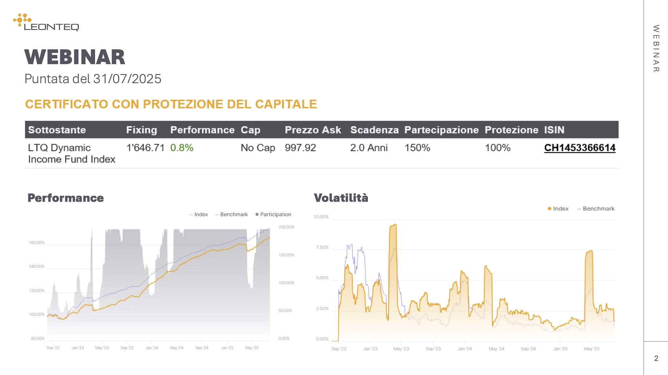Click the 100% protection value

coord(498,148)
